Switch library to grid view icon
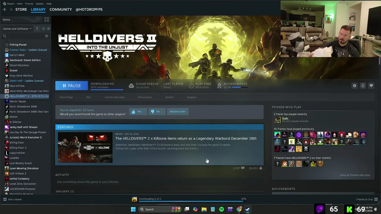Screen dimensions: 381x214 point(46,20)
